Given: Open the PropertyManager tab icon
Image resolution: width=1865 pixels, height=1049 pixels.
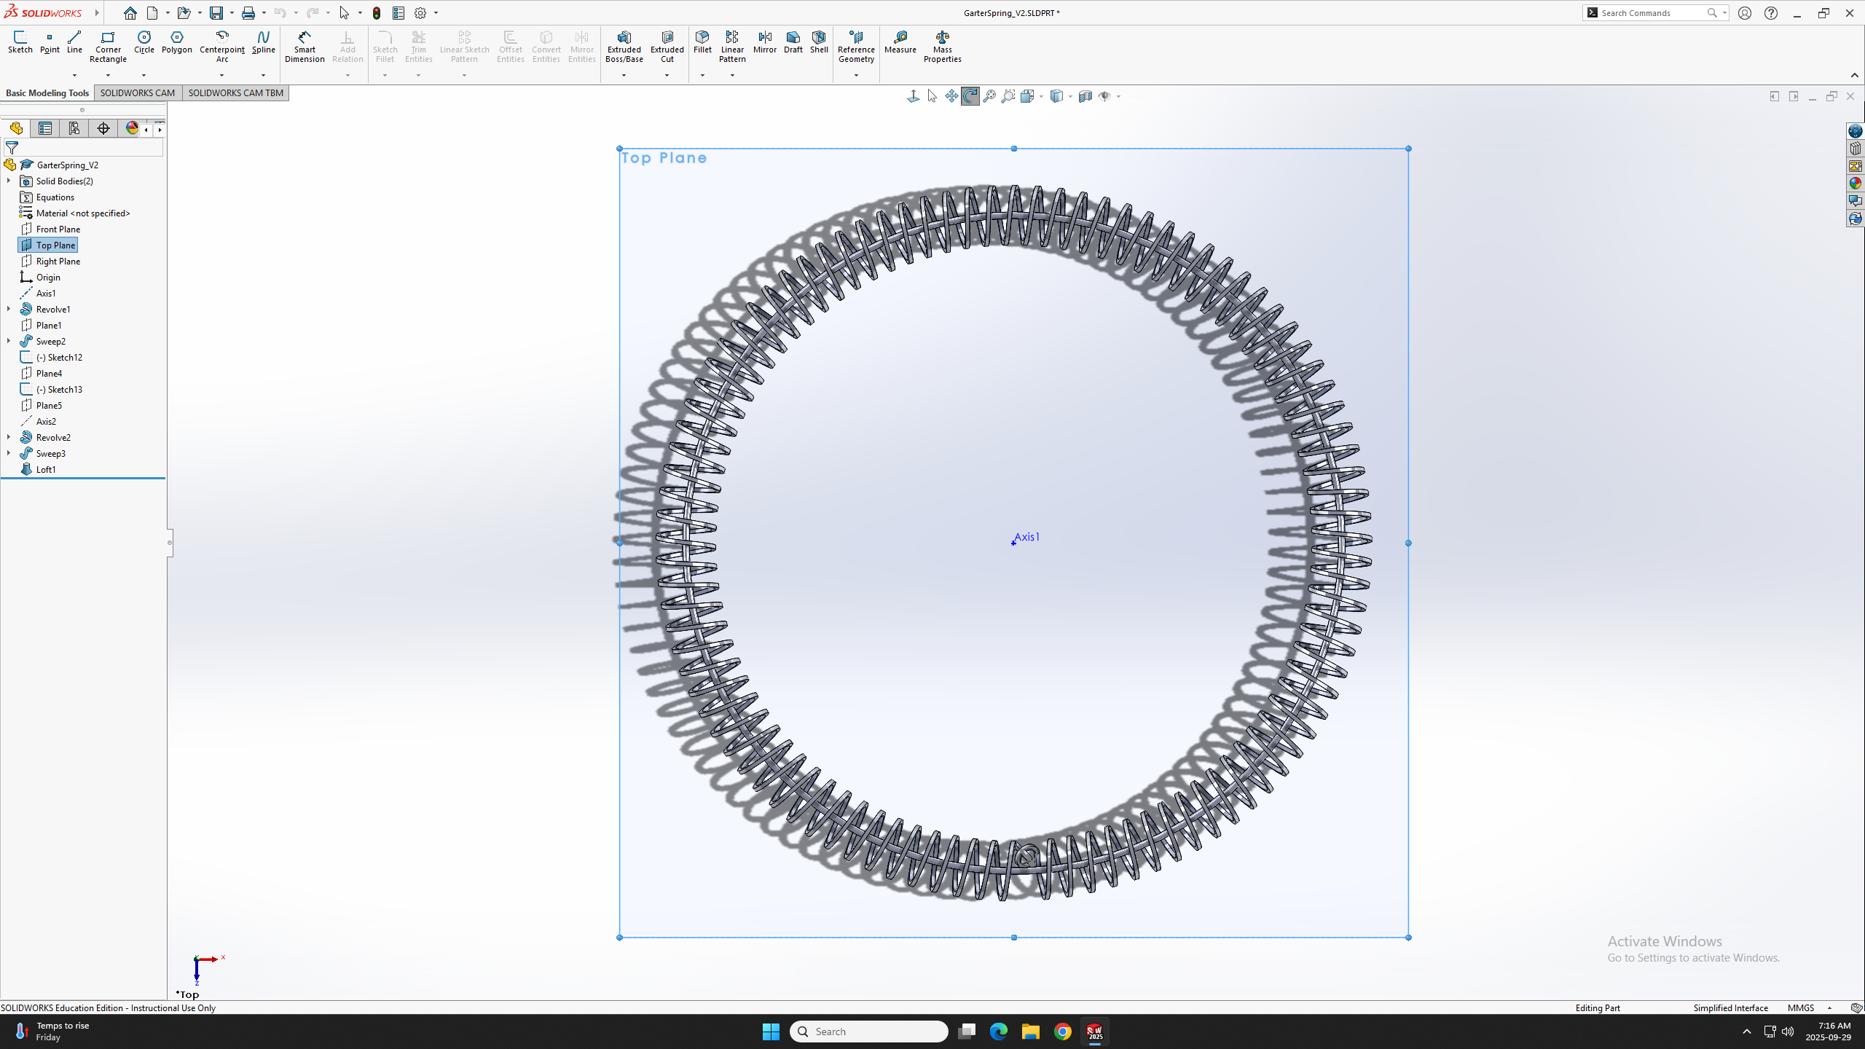Looking at the screenshot, I should pyautogui.click(x=45, y=129).
